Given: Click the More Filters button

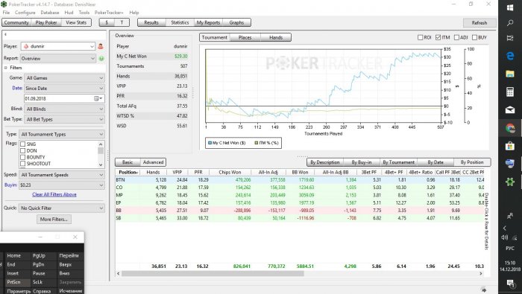Looking at the screenshot, I should pos(54,220).
